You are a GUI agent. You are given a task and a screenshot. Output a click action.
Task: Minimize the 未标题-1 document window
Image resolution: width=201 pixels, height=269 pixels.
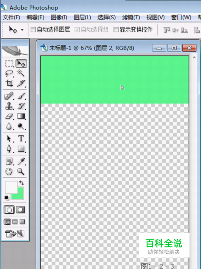159,48
